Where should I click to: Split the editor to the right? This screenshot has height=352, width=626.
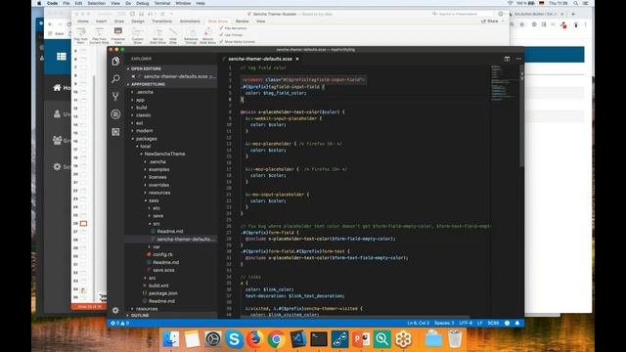coord(507,59)
